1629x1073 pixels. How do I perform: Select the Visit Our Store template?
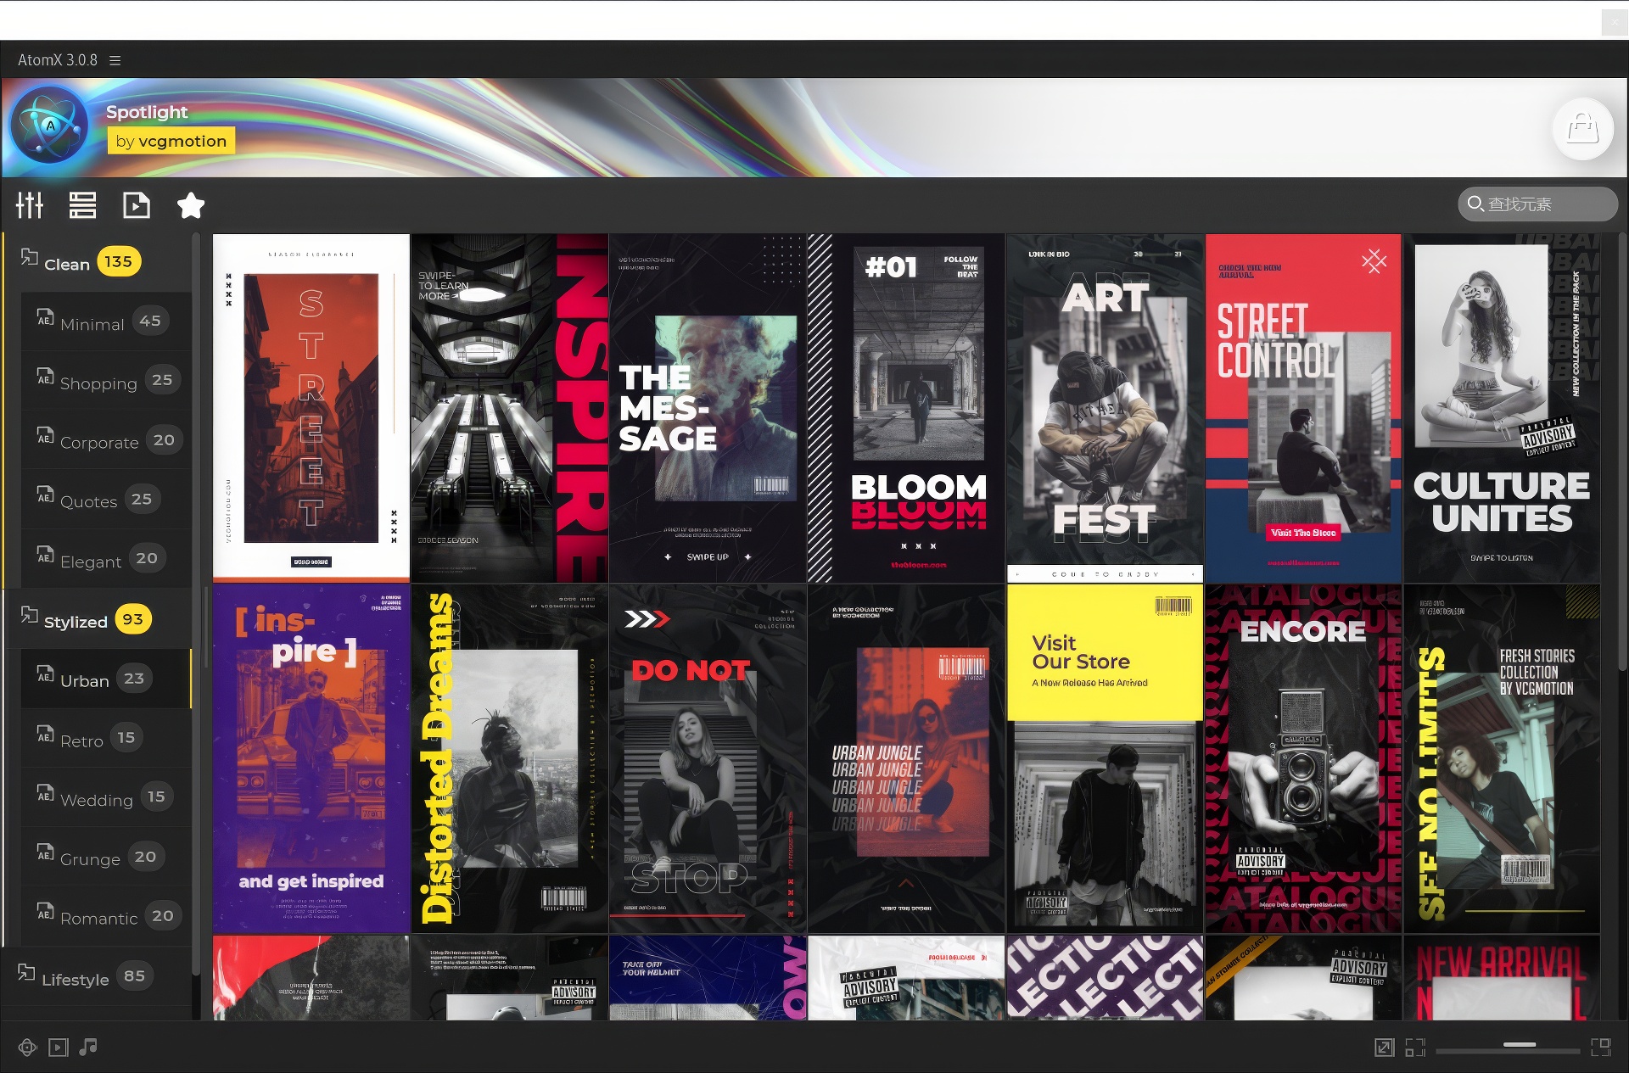(1105, 759)
